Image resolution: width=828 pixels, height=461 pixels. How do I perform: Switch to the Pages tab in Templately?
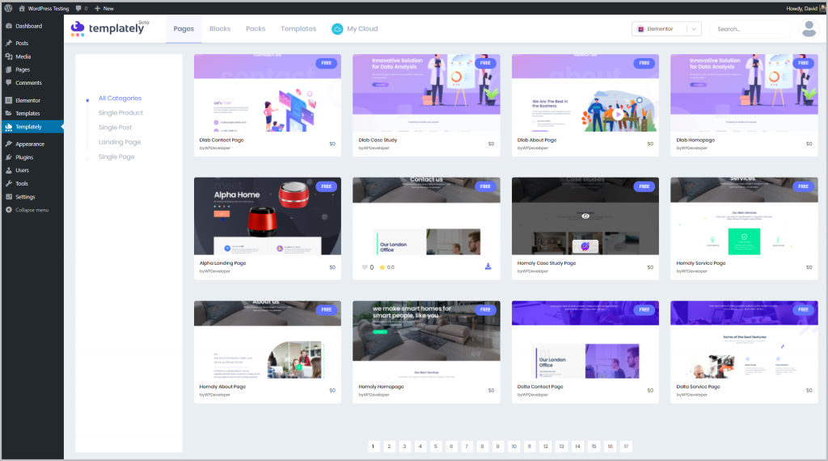(184, 29)
